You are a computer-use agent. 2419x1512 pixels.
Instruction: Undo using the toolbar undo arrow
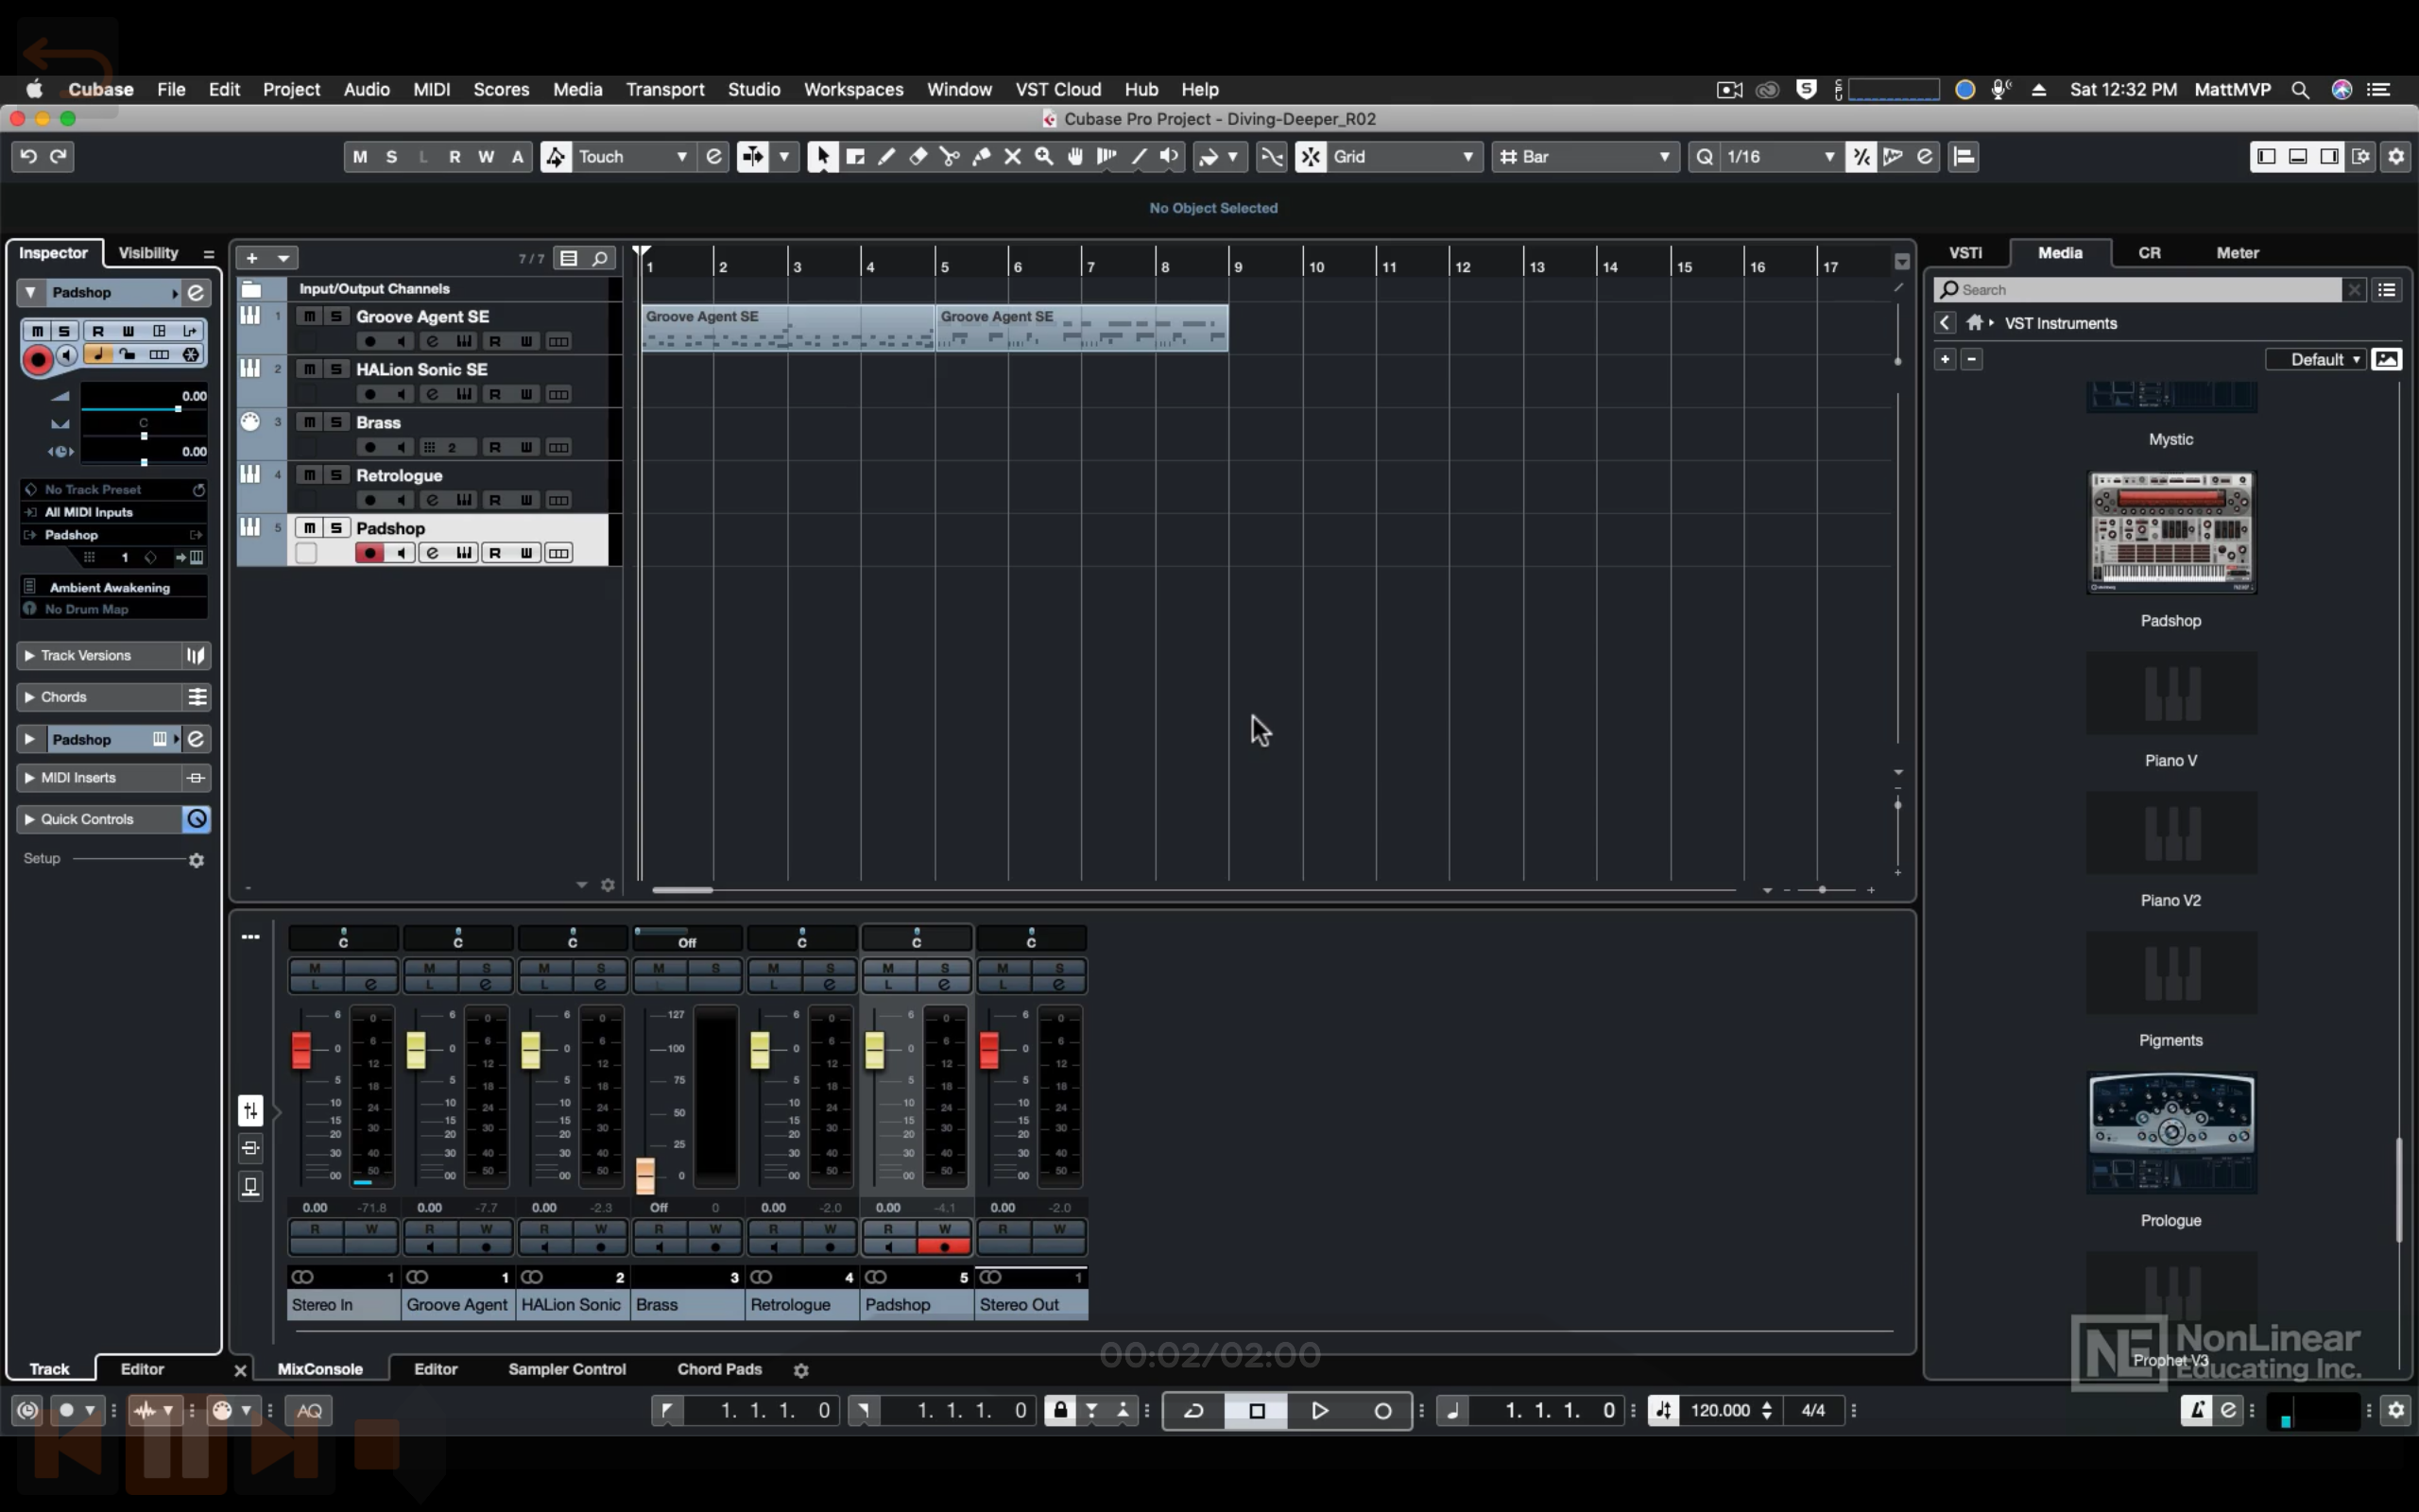pyautogui.click(x=29, y=157)
